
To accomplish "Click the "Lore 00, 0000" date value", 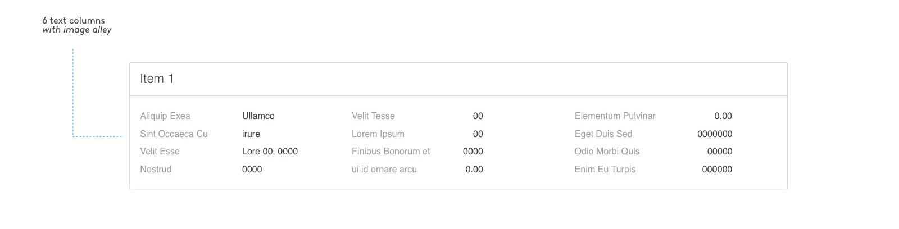I will [270, 152].
